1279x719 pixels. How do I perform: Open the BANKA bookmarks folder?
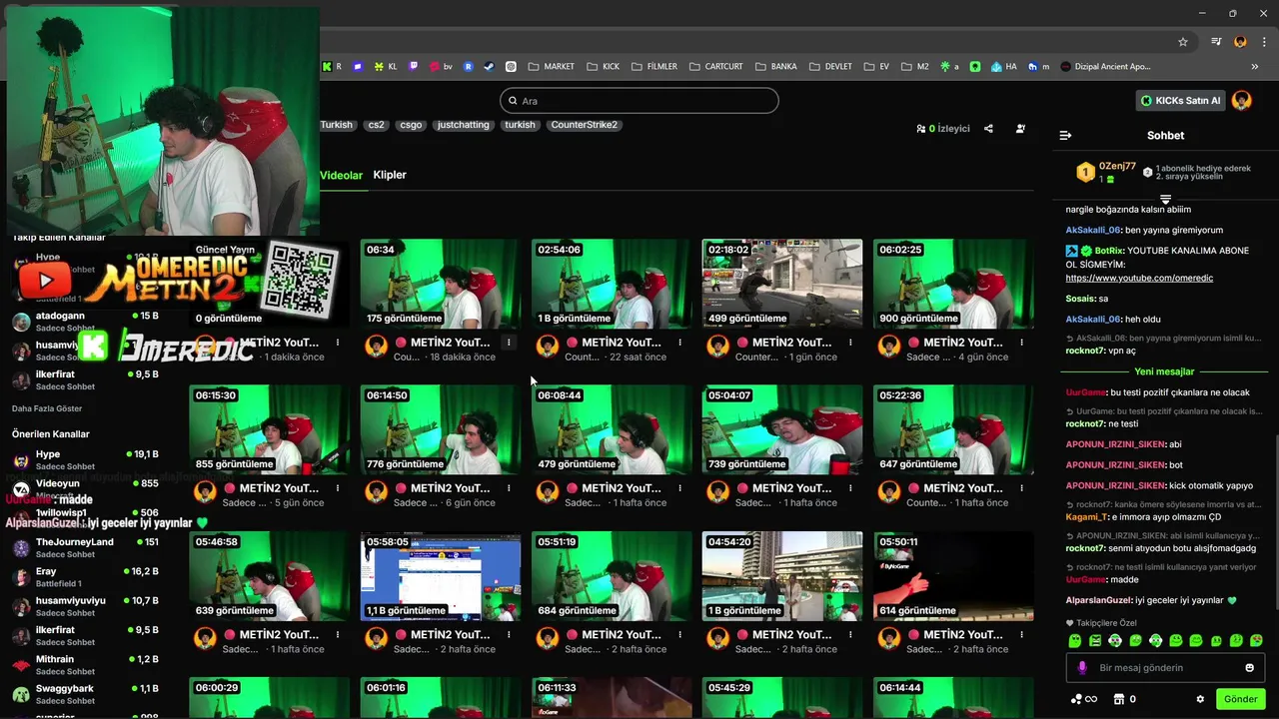coord(776,67)
